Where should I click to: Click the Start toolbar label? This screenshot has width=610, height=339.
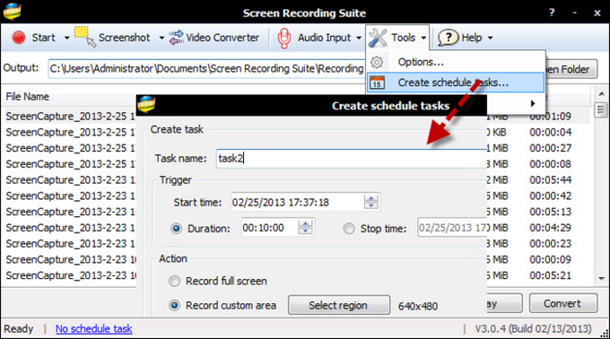(44, 38)
